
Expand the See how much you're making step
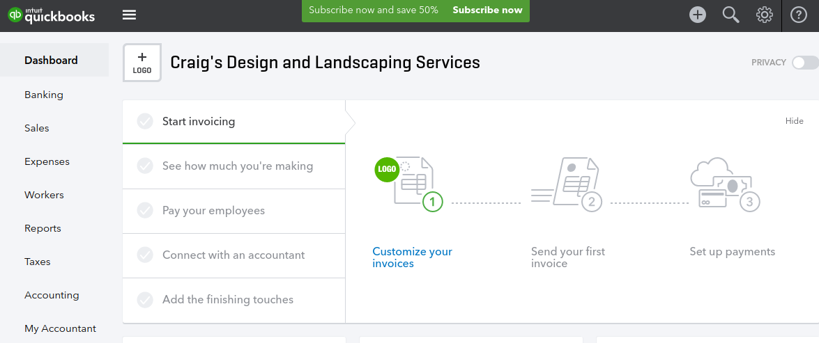(234, 166)
